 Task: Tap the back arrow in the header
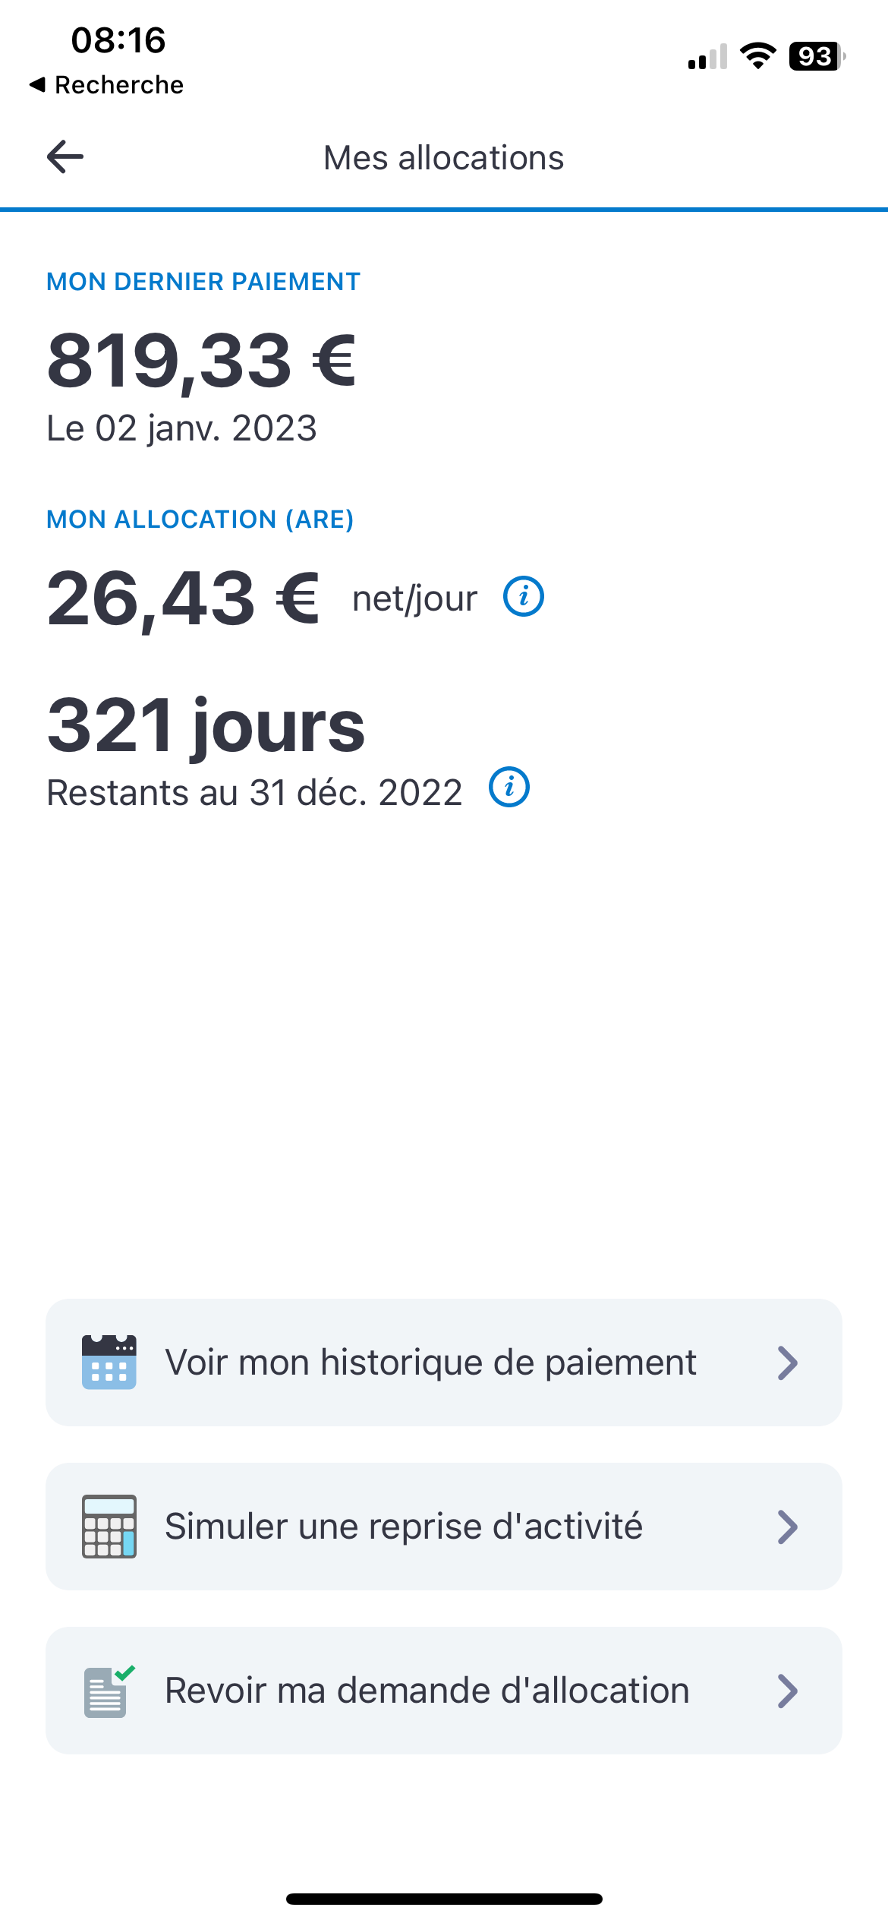[x=65, y=157]
